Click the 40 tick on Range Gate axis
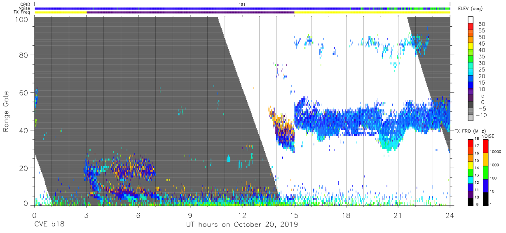The height and width of the screenshot is (233, 506). coord(23,130)
